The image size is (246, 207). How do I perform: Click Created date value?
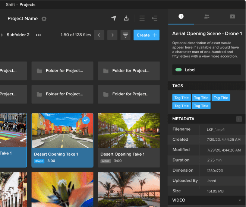(224, 140)
